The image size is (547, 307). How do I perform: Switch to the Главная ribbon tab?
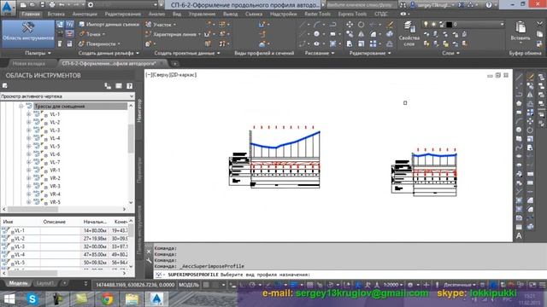tap(31, 14)
